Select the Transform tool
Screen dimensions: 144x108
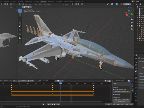point(20,30)
